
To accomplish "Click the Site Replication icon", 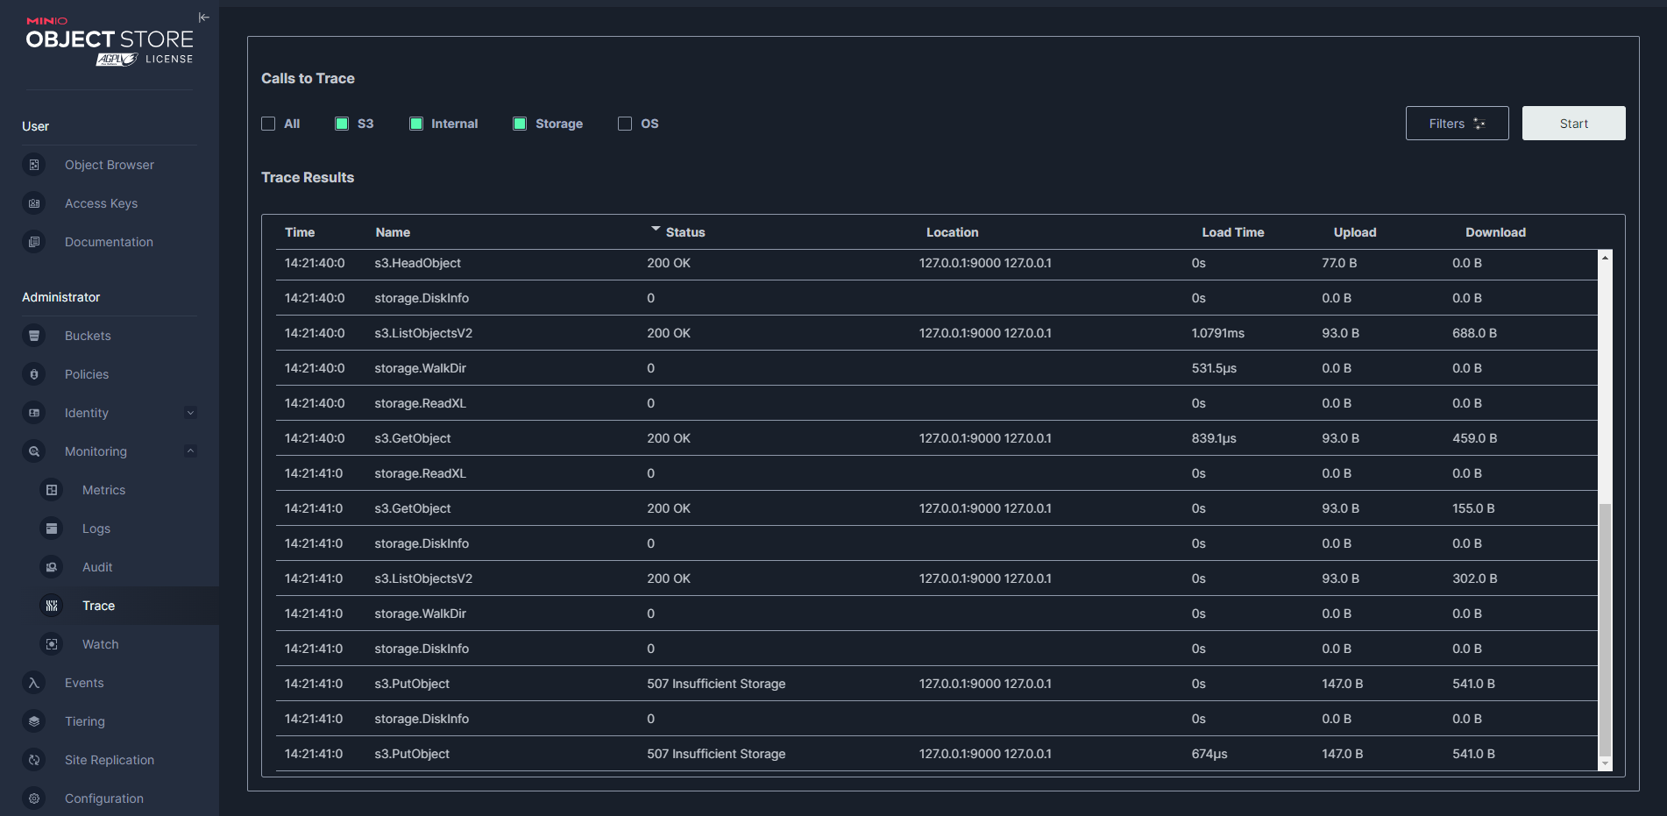I will click(x=34, y=760).
